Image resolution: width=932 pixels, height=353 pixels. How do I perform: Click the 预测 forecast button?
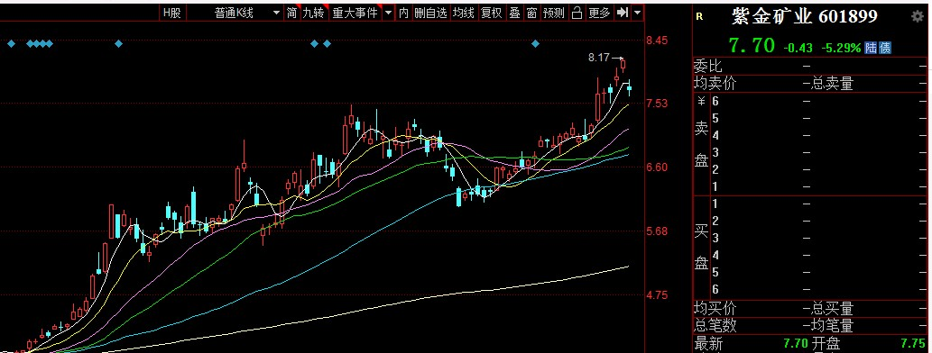tap(553, 13)
